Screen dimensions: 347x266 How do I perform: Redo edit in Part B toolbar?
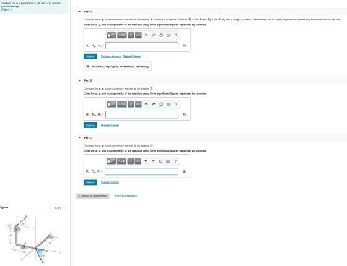pyautogui.click(x=154, y=104)
